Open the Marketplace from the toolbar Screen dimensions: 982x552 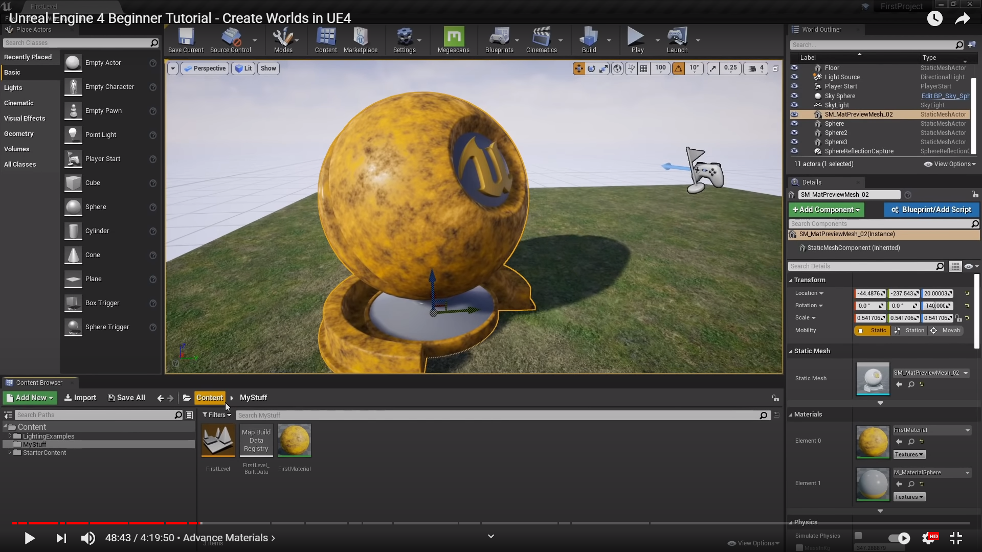click(x=360, y=39)
